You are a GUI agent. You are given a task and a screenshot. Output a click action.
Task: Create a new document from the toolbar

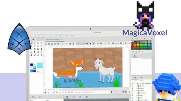point(46,44)
